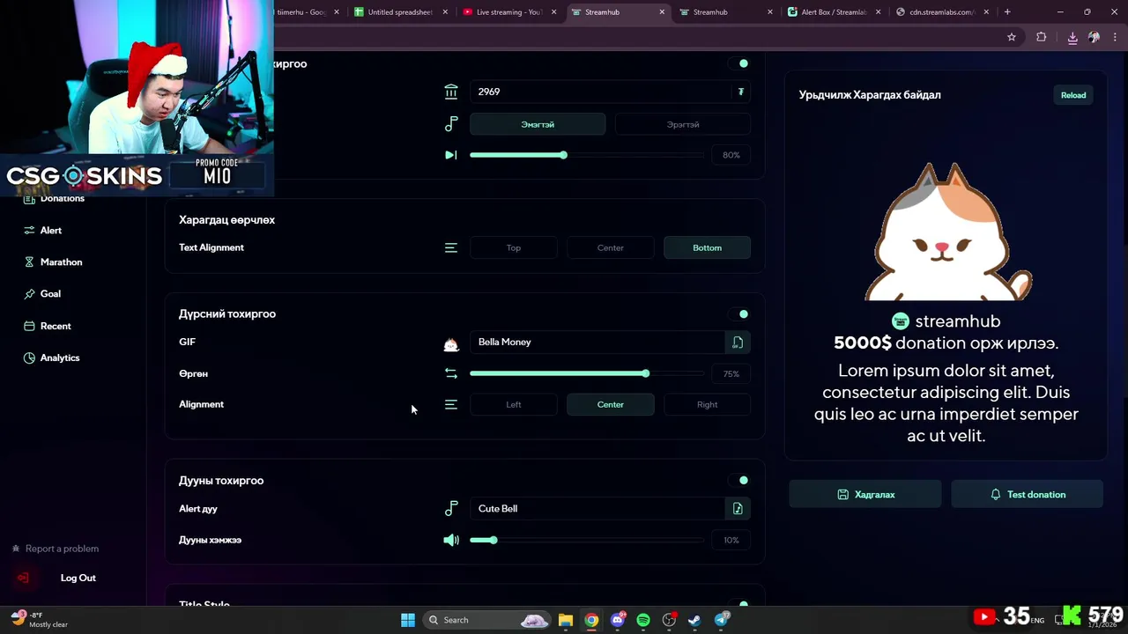Send a Test donation
The width and height of the screenshot is (1128, 634).
pos(1027,494)
